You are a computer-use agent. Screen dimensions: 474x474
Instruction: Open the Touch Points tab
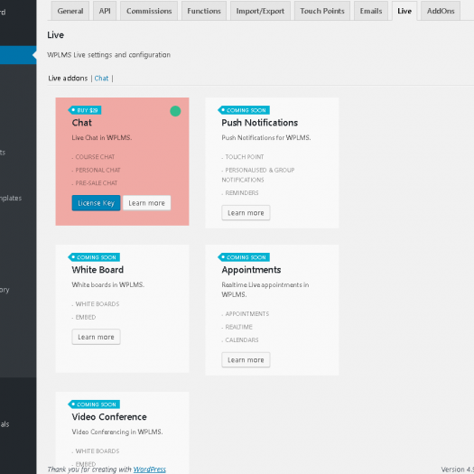point(322,11)
